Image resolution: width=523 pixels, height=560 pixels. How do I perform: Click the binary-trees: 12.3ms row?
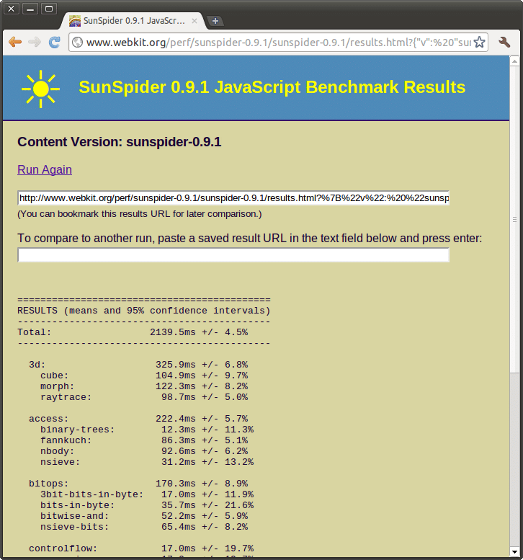tap(147, 430)
